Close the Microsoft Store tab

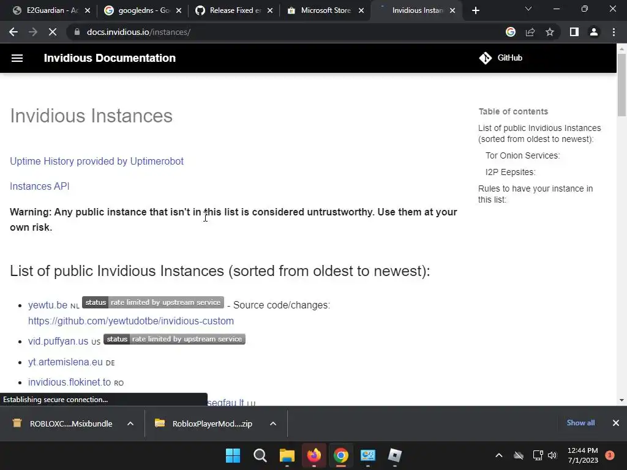coord(361,10)
